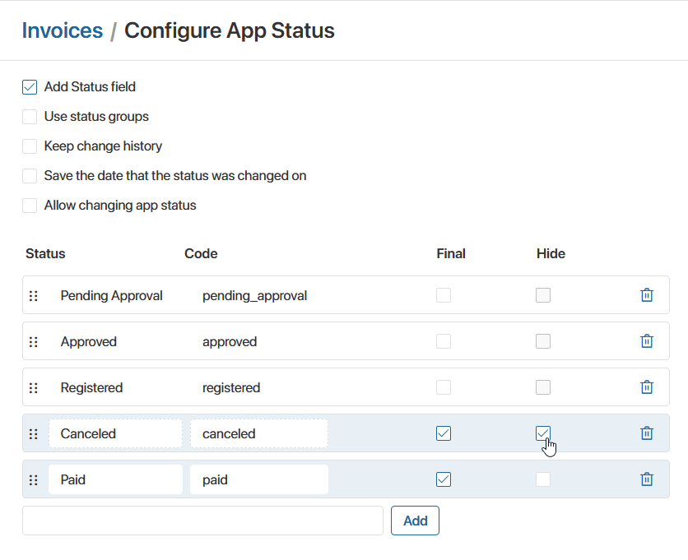Uncheck Final for Paid status
The image size is (688, 560).
tap(444, 479)
